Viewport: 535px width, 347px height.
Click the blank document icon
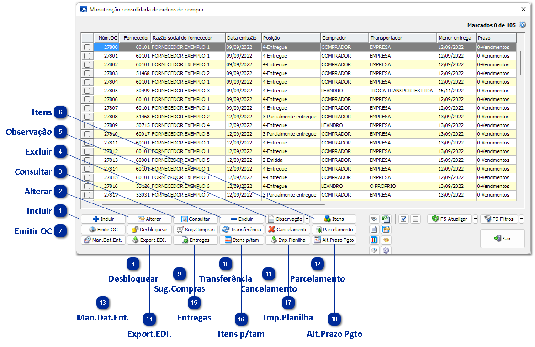click(374, 230)
